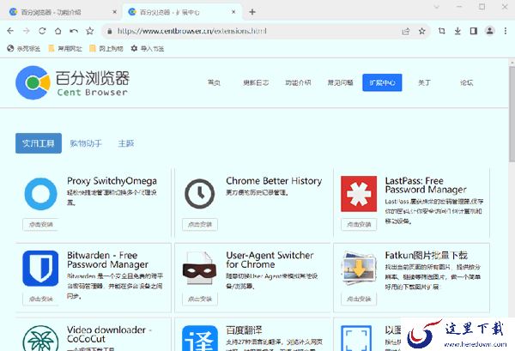
Task: Open the tab search chevron in title bar
Action: tap(437, 7)
